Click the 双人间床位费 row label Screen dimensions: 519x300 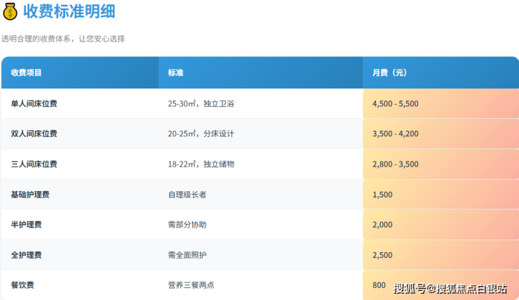tap(34, 133)
